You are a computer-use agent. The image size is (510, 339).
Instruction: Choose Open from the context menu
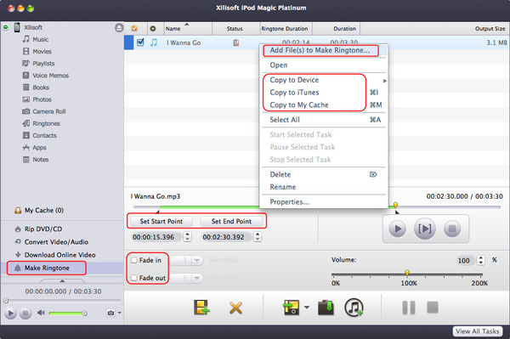click(279, 65)
